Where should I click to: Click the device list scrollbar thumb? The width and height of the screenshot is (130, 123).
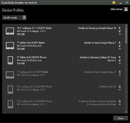point(126,35)
